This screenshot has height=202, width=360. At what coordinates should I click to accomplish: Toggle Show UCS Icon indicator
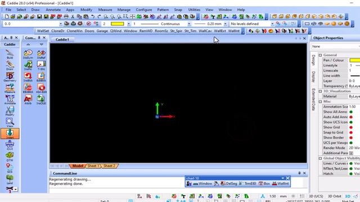351,122
